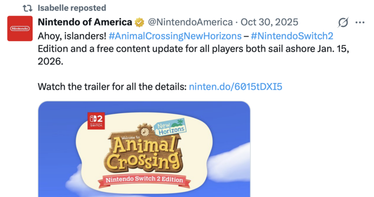Click the Grok slashed-circle icon
The width and height of the screenshot is (374, 197).
342,22
